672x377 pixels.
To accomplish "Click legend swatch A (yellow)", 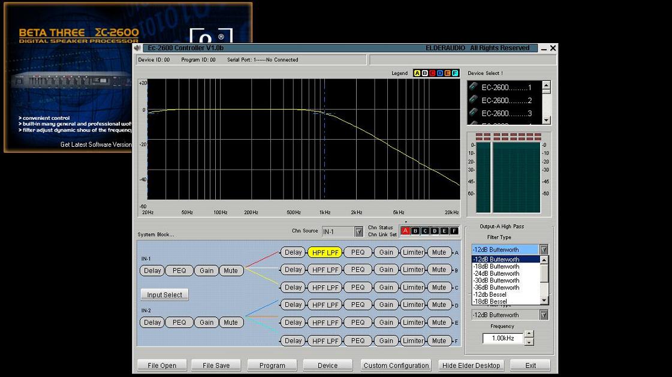I will pos(417,73).
